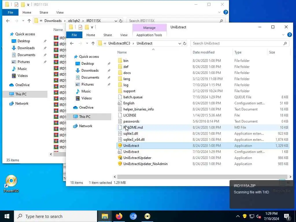Select the sqlite3.dll file icon
Image resolution: width=296 pixels, height=222 pixels.
(x=120, y=133)
